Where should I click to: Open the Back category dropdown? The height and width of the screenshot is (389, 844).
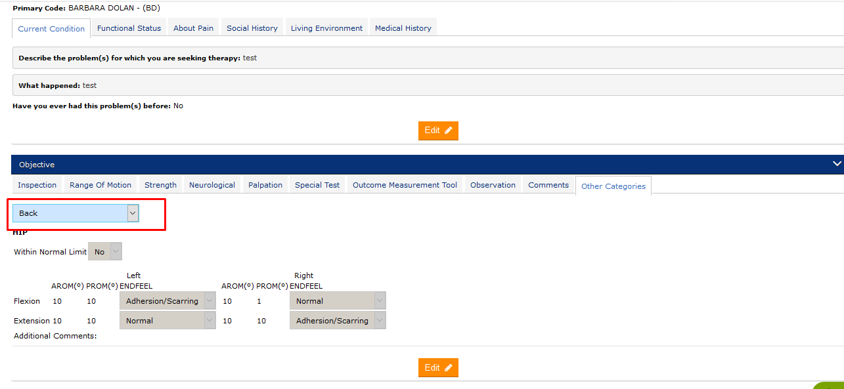(76, 213)
